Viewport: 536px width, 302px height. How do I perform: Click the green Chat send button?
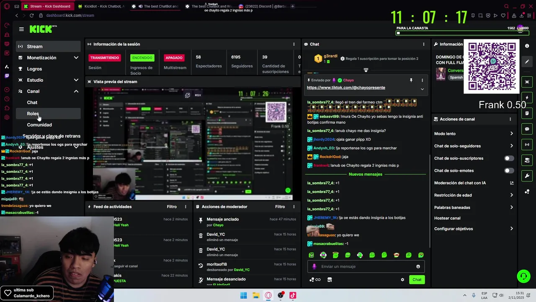pos(417,280)
